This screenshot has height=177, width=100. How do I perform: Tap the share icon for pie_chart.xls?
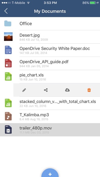[x=46, y=90]
